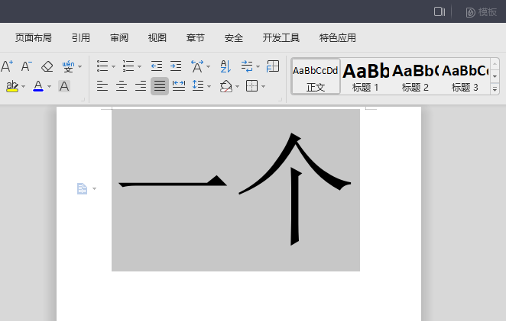Image resolution: width=506 pixels, height=321 pixels.
Task: Open the 开发工具 tab
Action: 281,38
